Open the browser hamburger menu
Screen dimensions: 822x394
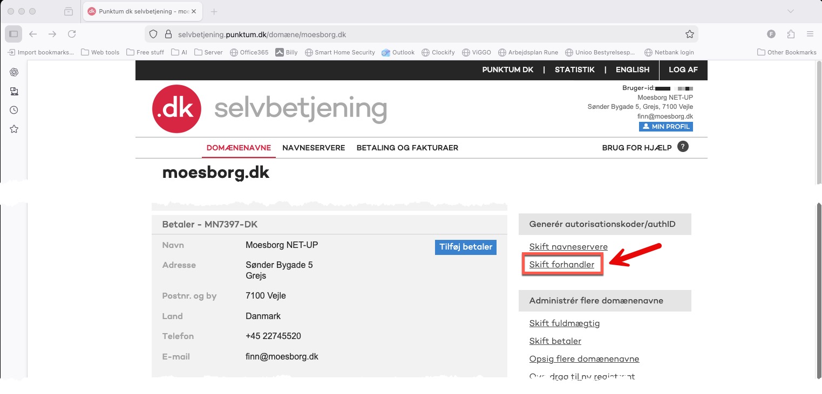click(x=810, y=34)
